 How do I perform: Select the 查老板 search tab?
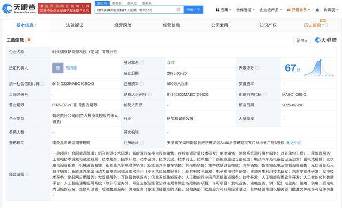pos(117,3)
